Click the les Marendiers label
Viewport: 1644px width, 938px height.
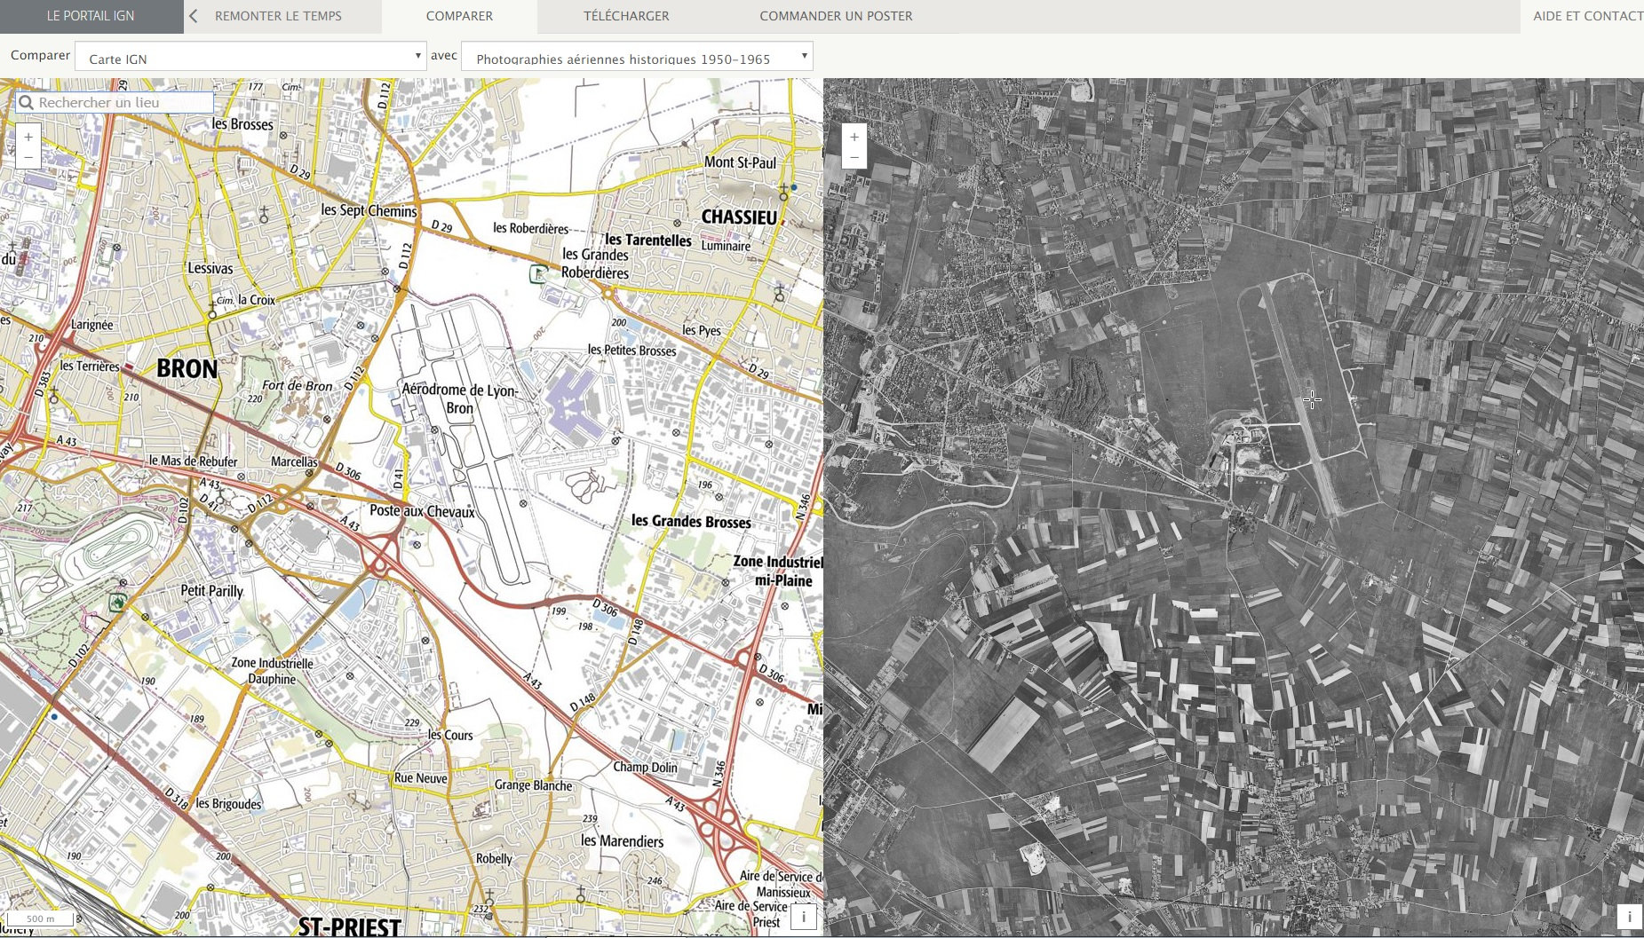[622, 841]
